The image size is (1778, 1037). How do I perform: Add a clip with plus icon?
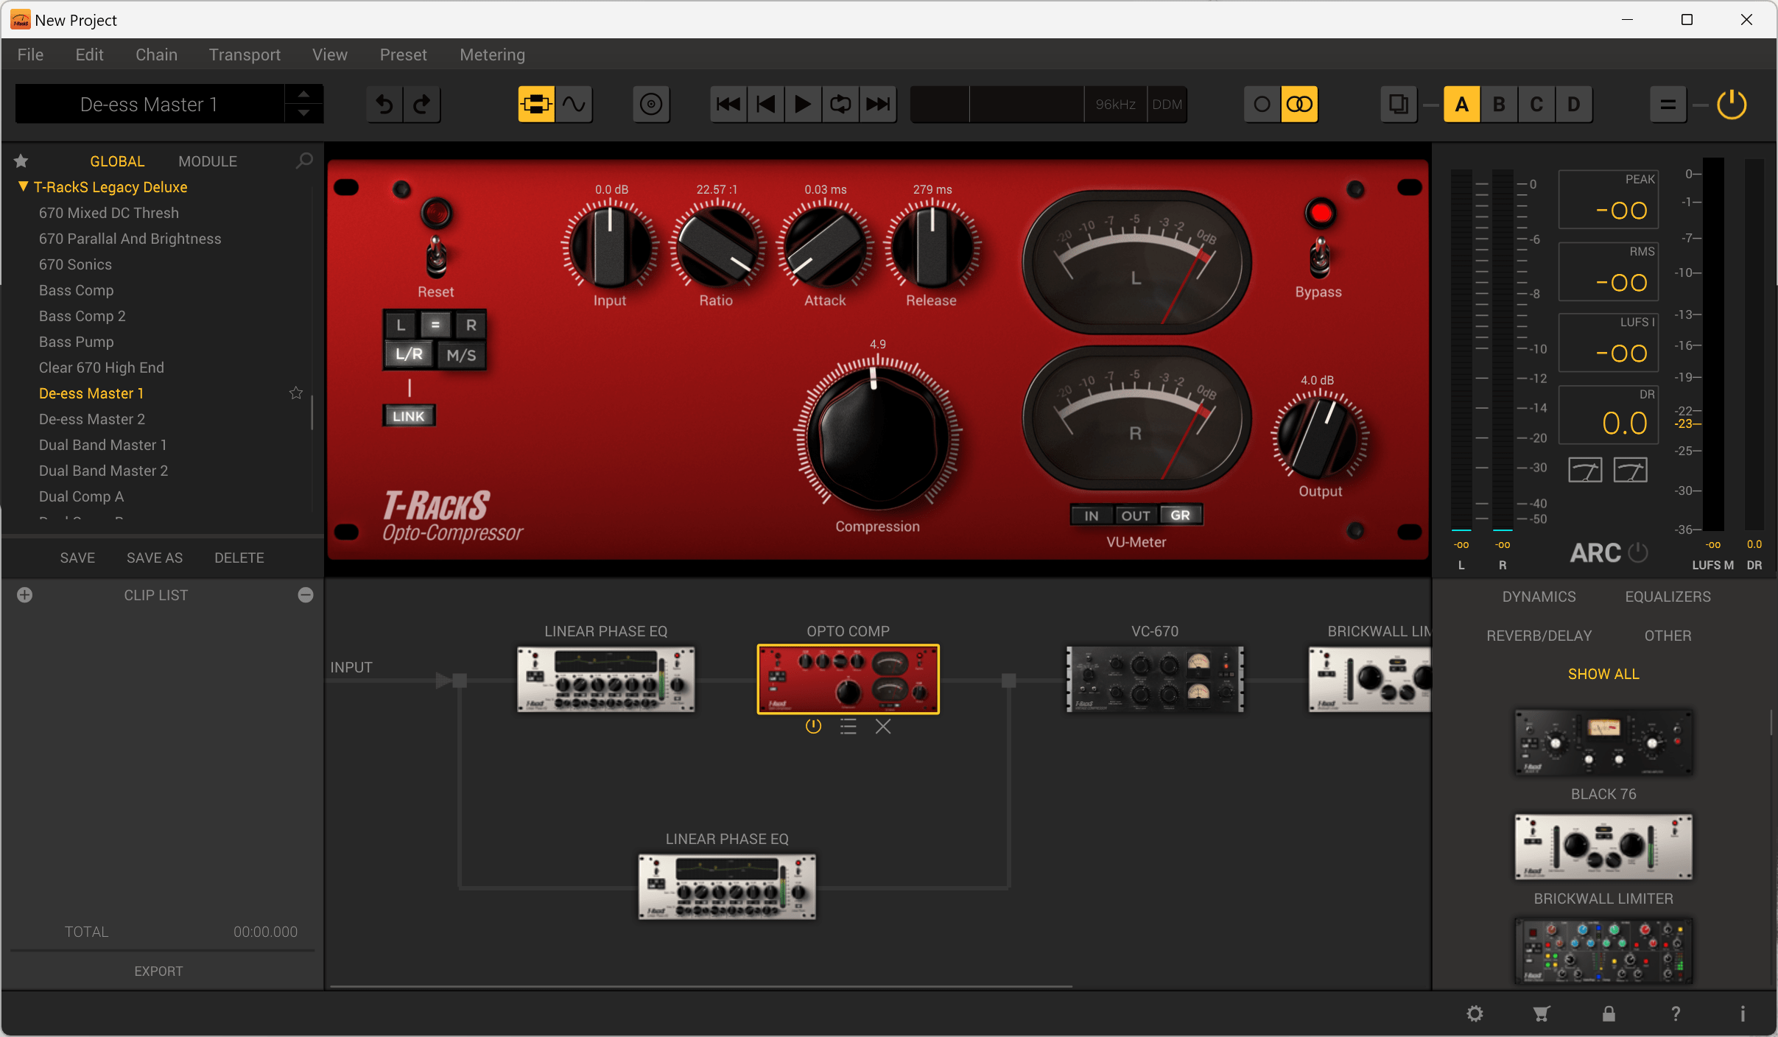click(24, 595)
